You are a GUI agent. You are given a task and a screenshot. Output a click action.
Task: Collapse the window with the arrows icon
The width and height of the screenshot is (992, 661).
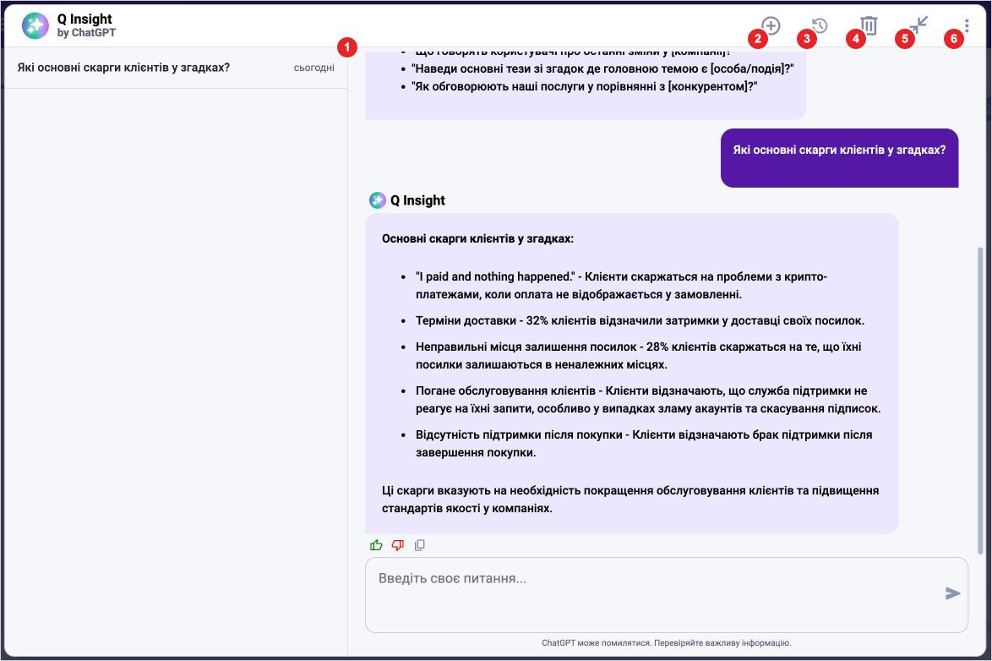click(x=918, y=25)
